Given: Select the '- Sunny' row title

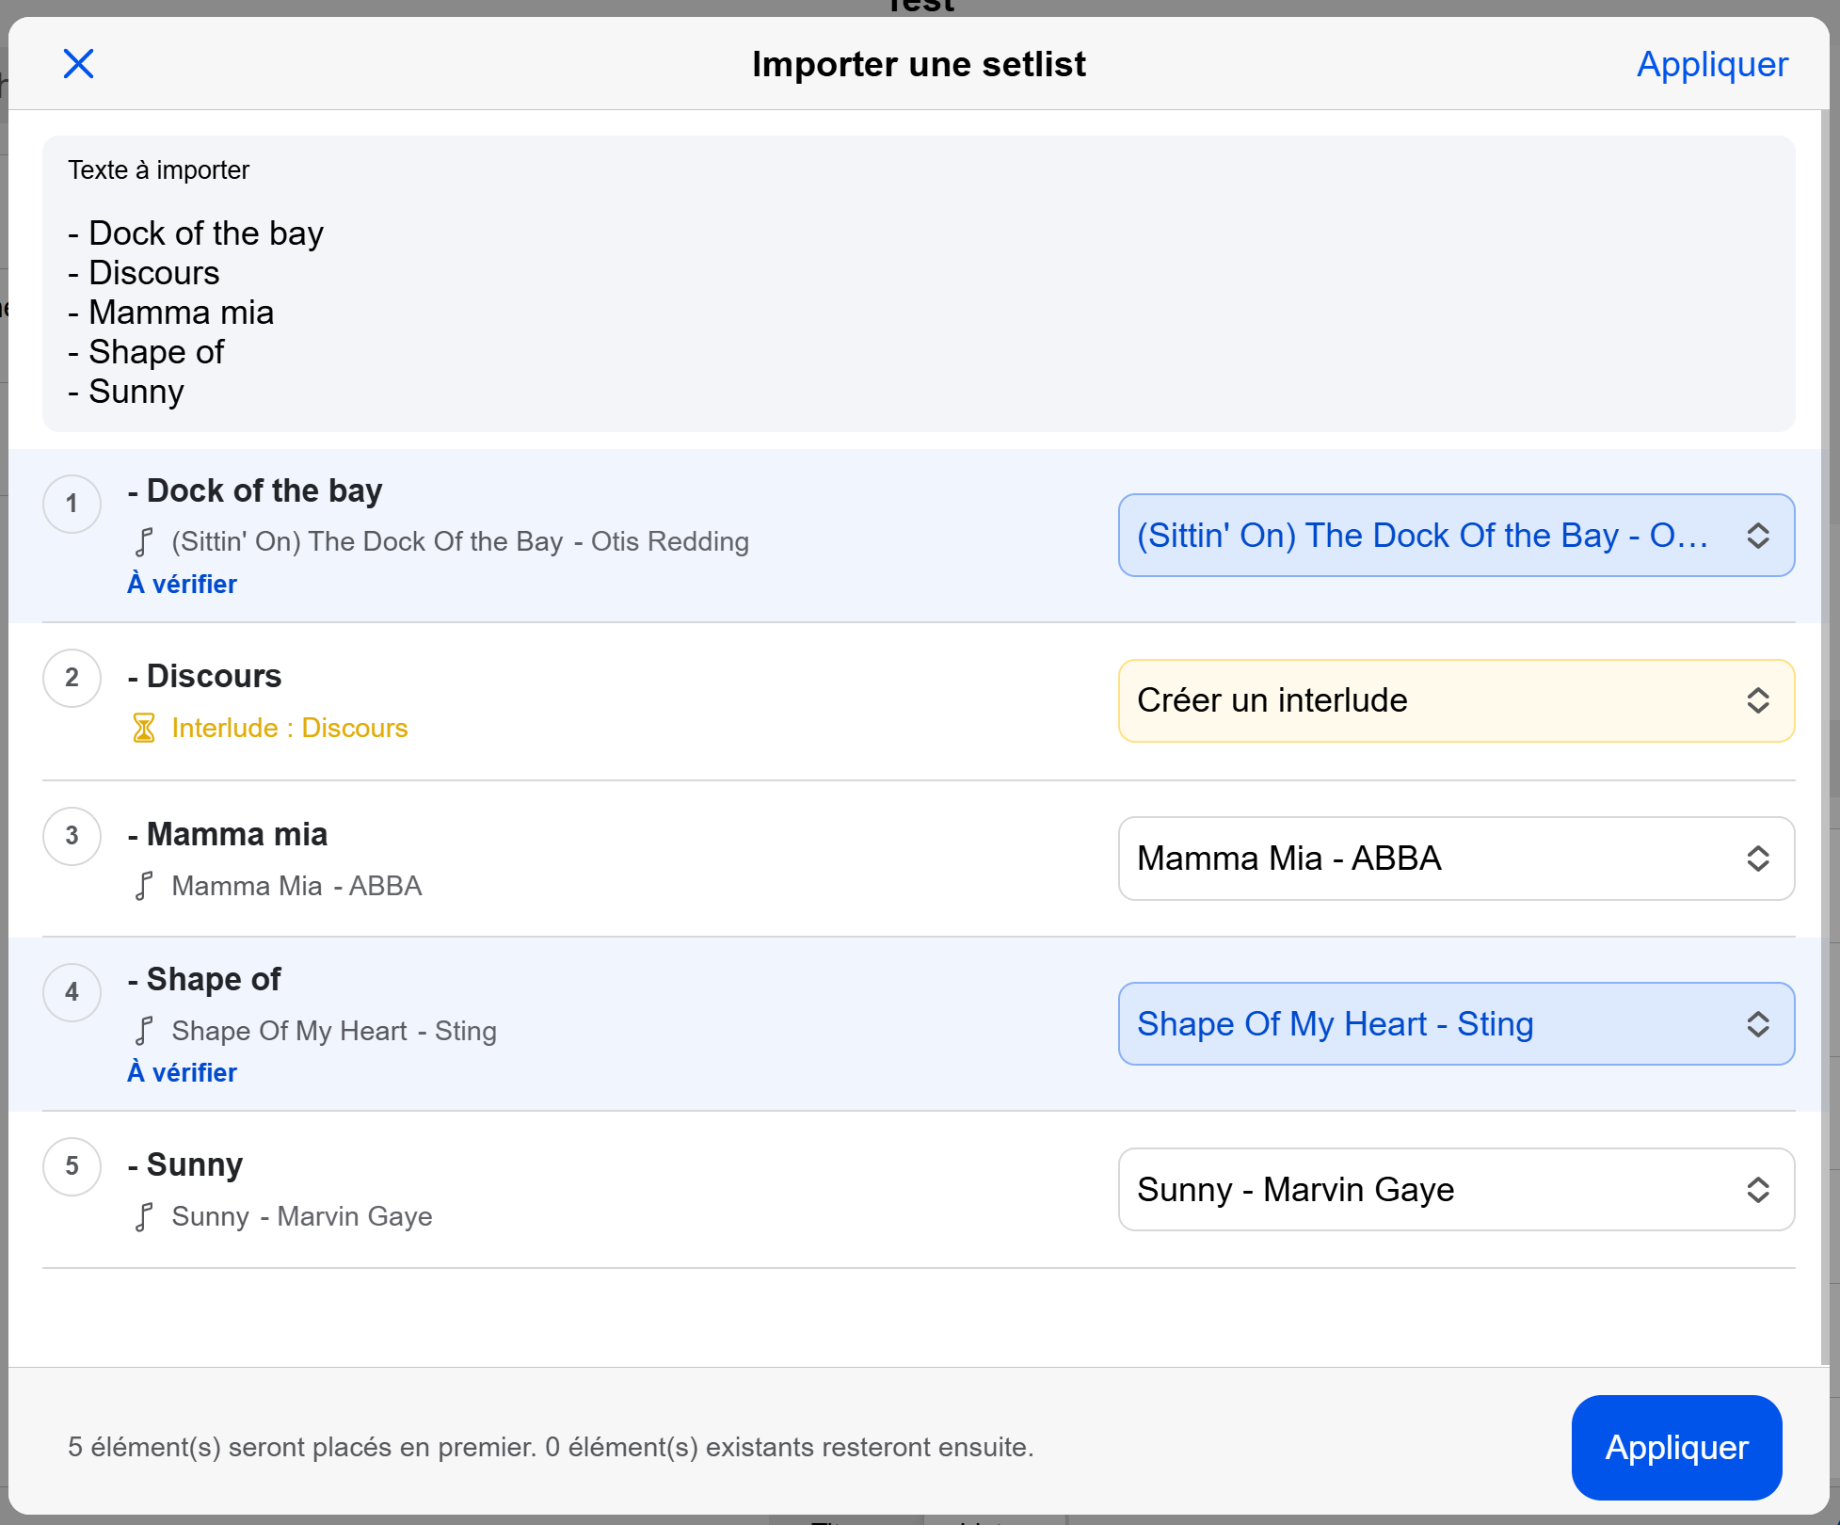Looking at the screenshot, I should click(x=185, y=1165).
